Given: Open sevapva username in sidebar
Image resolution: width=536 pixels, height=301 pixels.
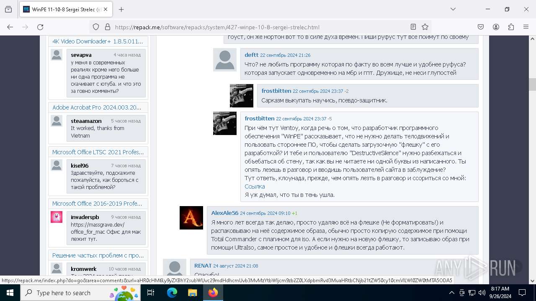Looking at the screenshot, I should (x=81, y=55).
